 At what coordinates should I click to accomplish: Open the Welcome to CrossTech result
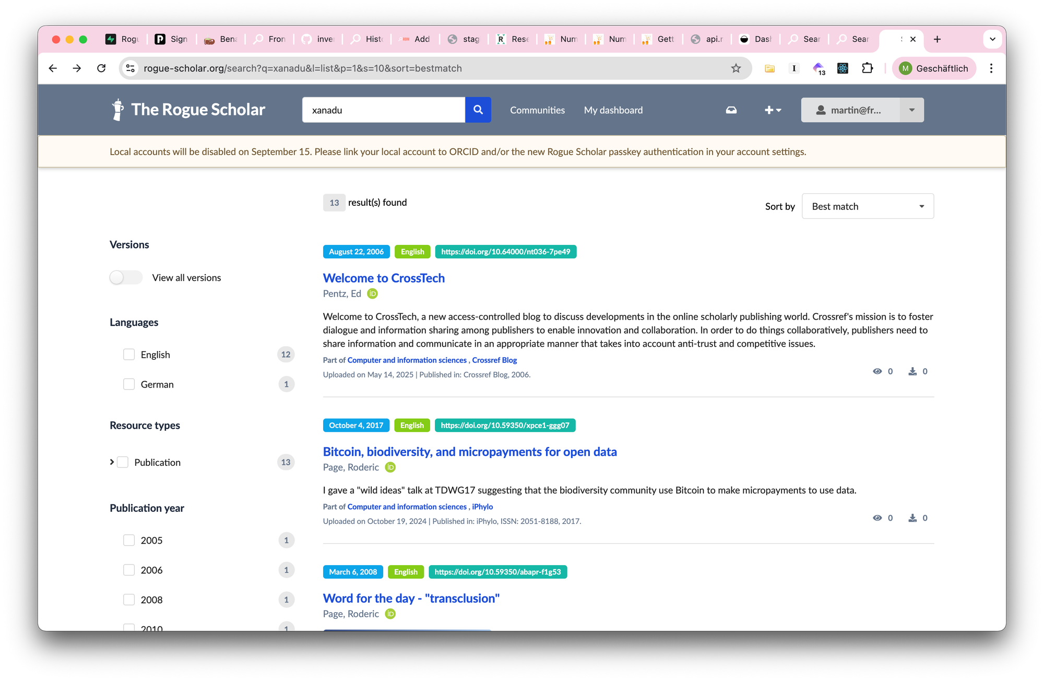pos(384,278)
